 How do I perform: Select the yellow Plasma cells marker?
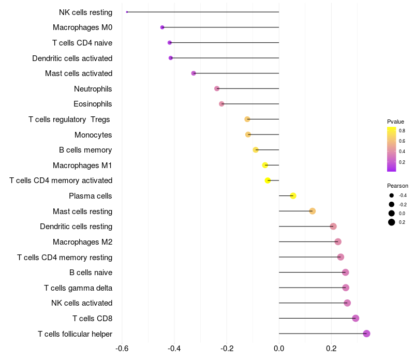[x=293, y=196]
